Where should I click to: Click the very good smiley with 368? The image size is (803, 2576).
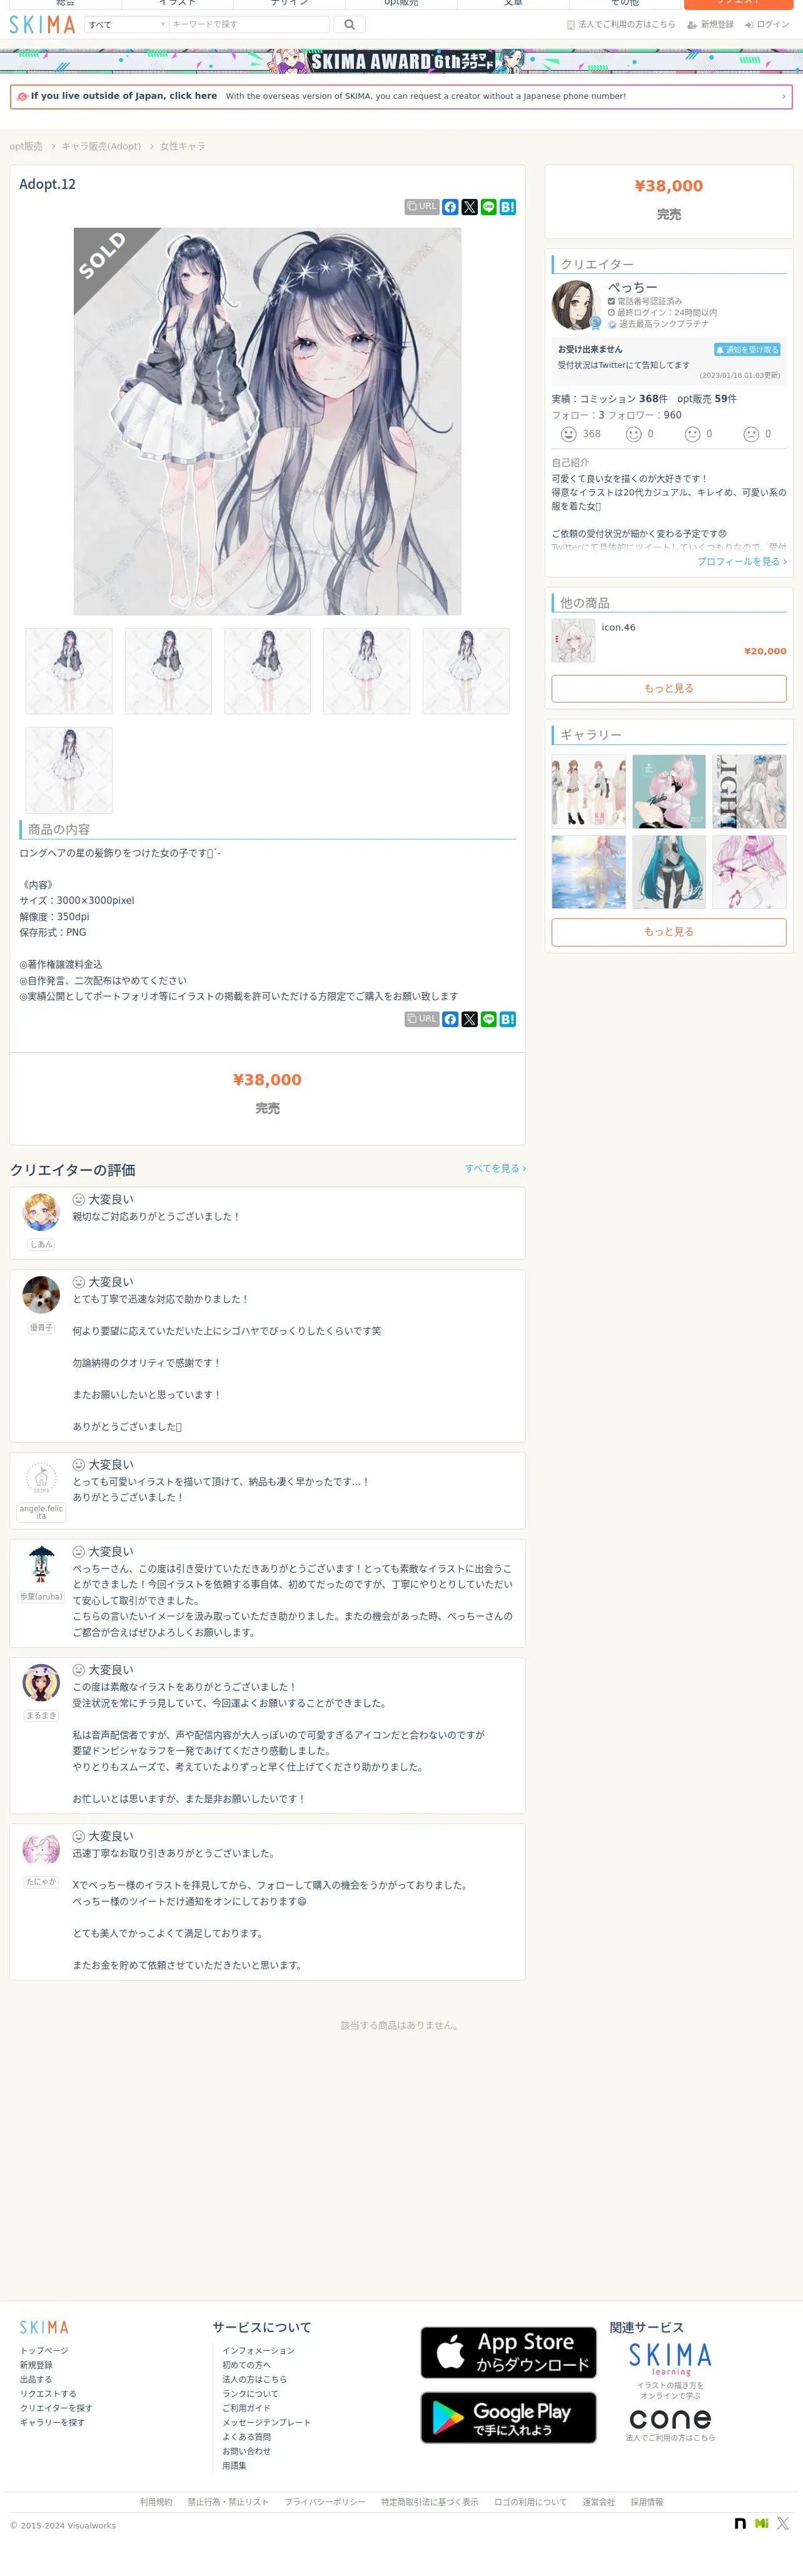[x=569, y=434]
